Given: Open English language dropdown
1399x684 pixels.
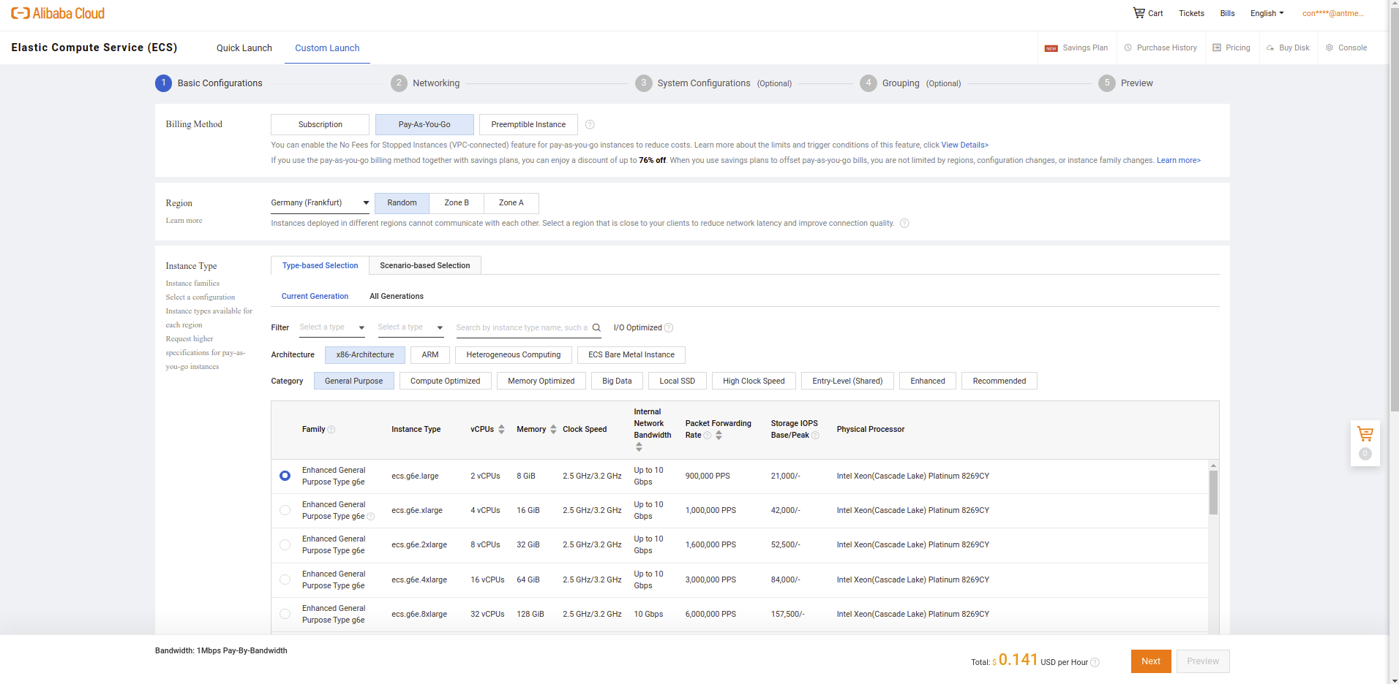Looking at the screenshot, I should (1267, 13).
